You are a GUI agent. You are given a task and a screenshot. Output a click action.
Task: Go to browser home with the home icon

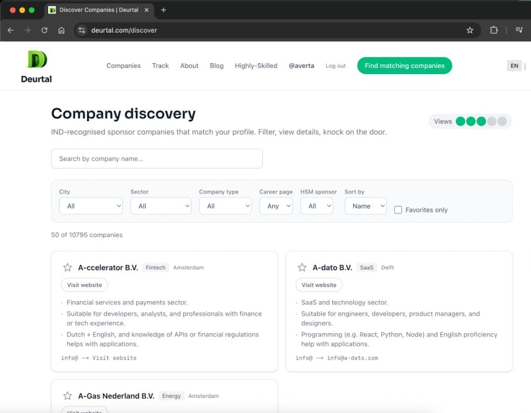point(62,30)
